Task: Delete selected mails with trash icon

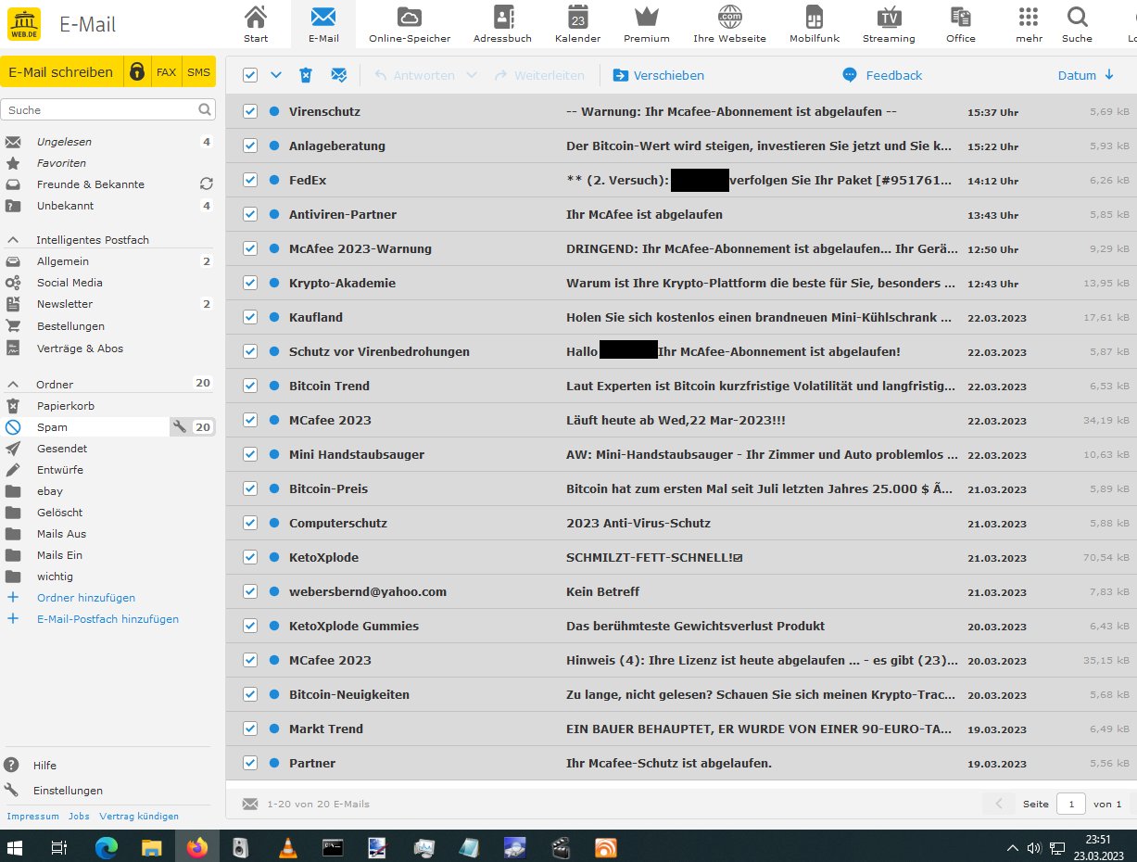Action: (305, 75)
